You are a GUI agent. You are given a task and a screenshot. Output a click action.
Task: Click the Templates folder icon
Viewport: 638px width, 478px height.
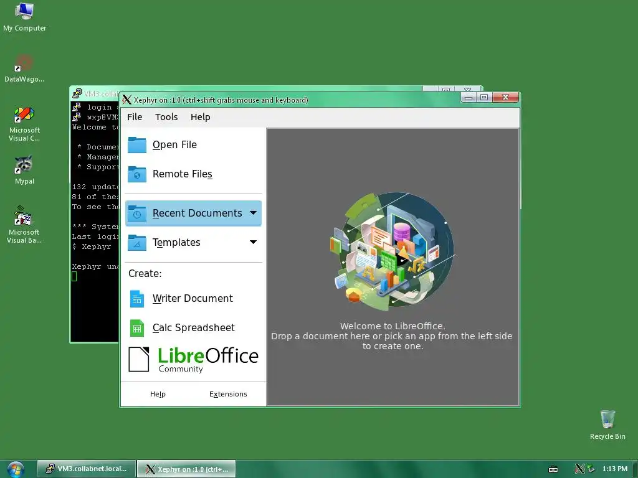pos(137,243)
